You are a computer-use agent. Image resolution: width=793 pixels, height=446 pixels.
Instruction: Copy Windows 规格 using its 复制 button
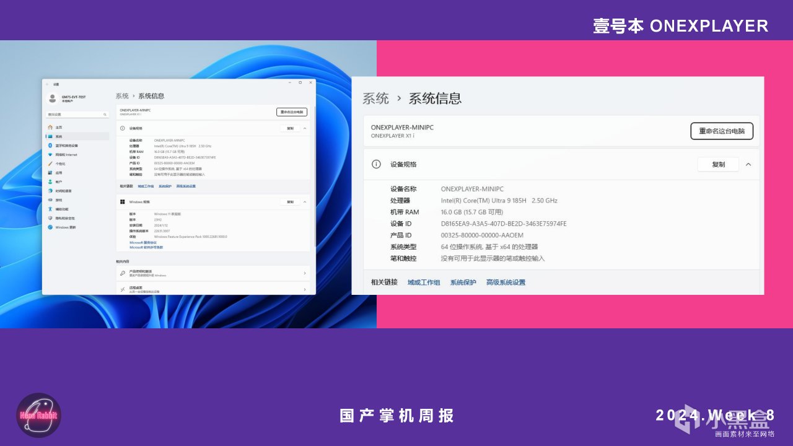290,202
